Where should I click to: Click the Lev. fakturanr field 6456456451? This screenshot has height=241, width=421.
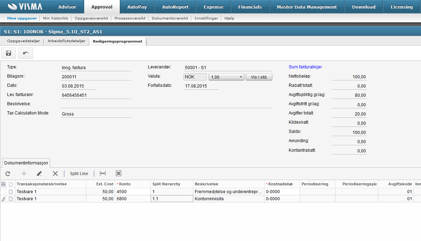(96, 95)
